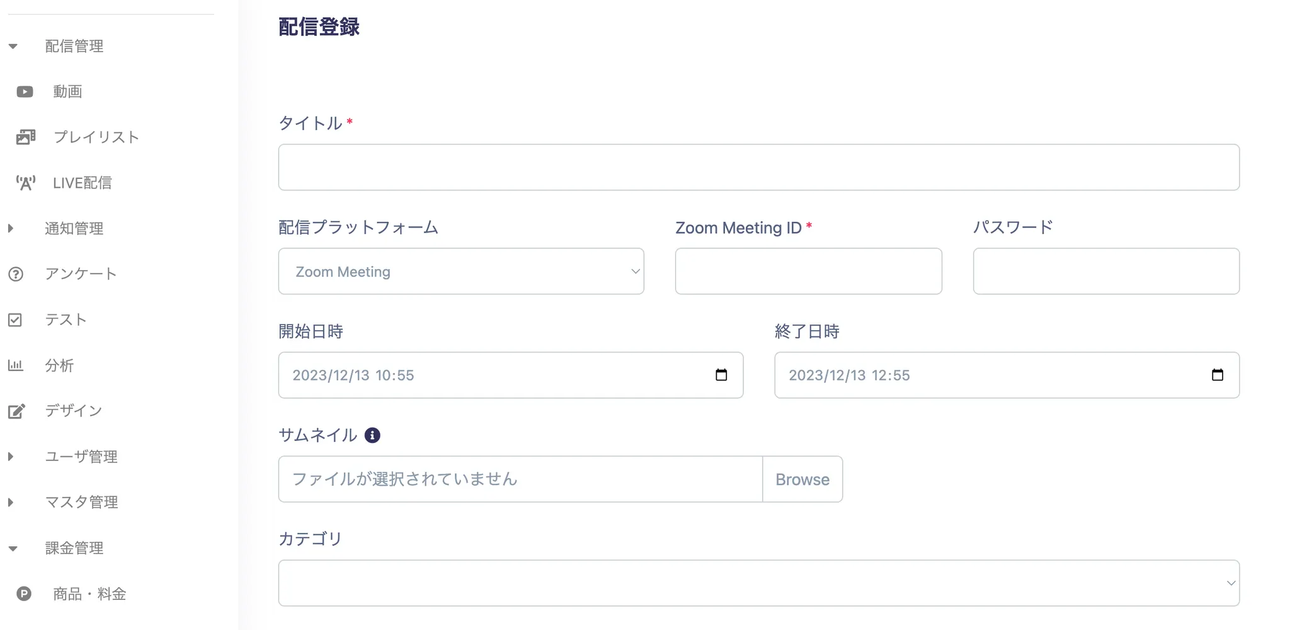This screenshot has height=630, width=1290.
Task: Expand the 通知管理 section arrow
Action: (x=11, y=228)
